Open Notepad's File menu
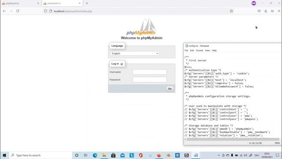Viewport: 282px width, 159px height. click(186, 50)
